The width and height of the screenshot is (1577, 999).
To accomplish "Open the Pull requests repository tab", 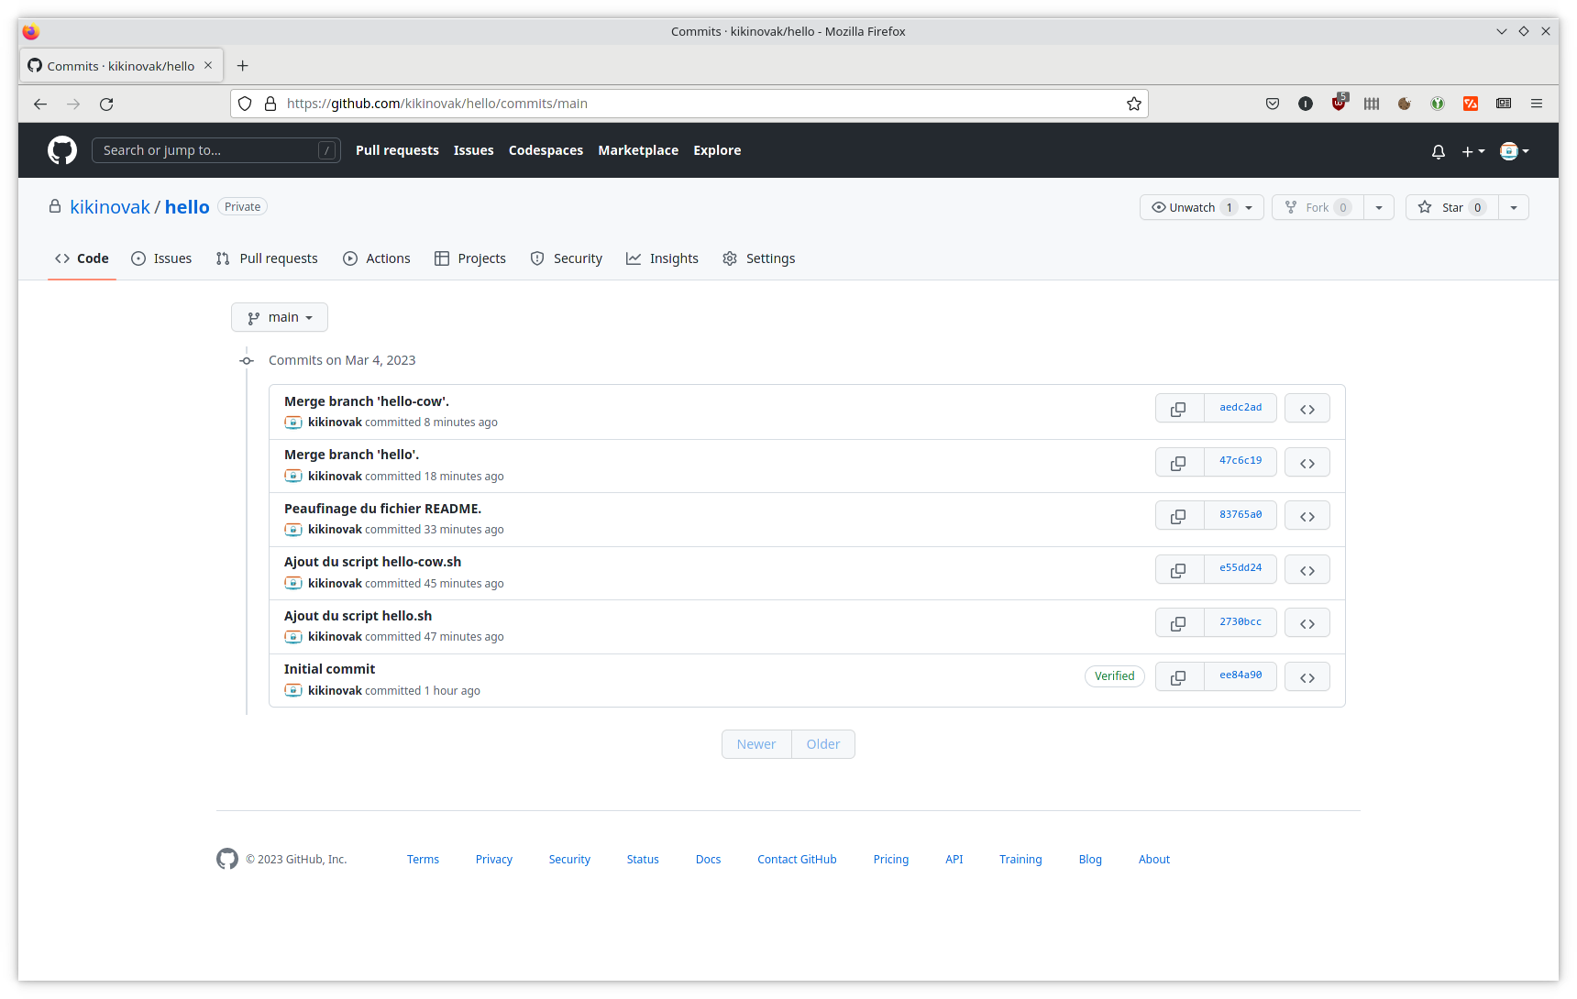I will 267,258.
